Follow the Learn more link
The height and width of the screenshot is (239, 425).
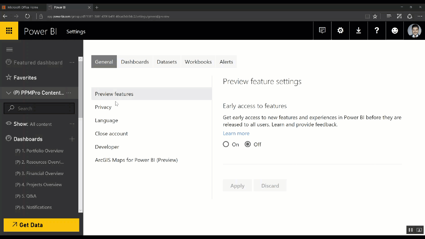pyautogui.click(x=236, y=133)
